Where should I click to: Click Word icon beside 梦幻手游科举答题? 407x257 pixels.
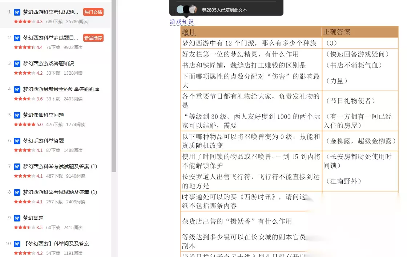tap(17, 141)
